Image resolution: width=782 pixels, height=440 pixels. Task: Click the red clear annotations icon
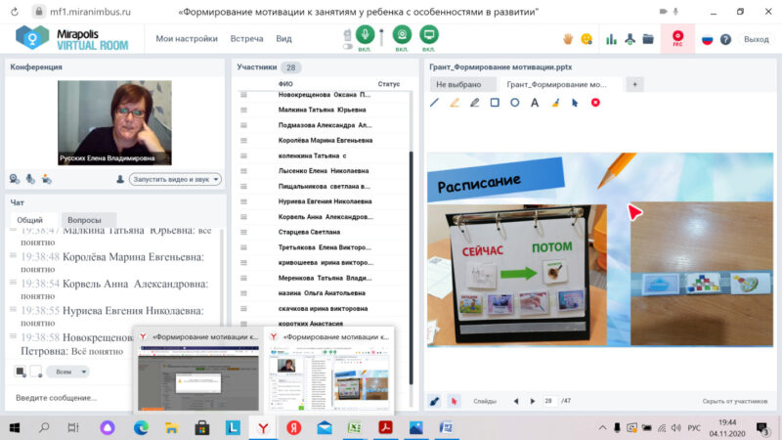pos(595,103)
